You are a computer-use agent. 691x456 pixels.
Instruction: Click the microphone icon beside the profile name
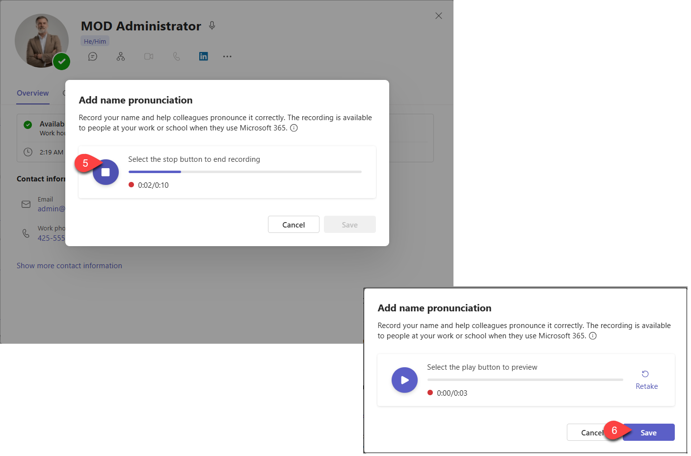pos(212,25)
